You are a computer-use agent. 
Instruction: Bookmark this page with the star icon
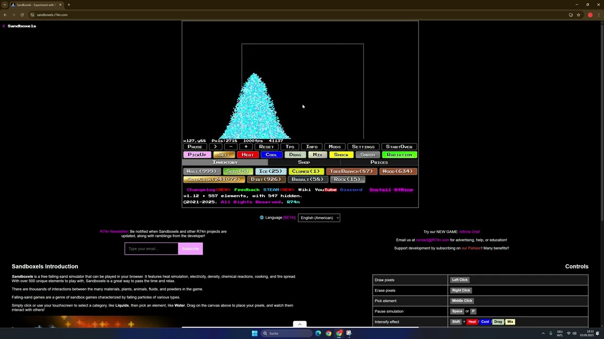point(578,15)
